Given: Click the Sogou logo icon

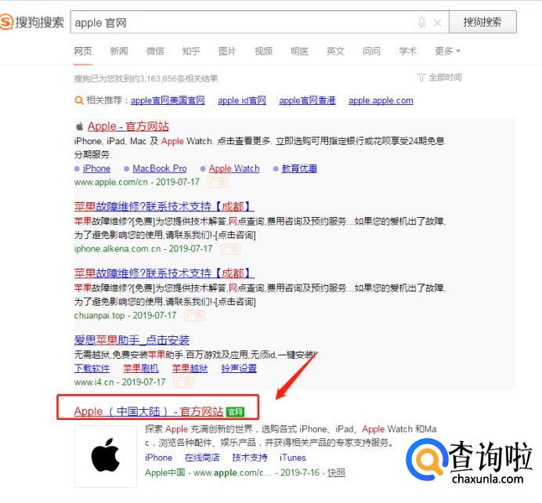Looking at the screenshot, I should coord(6,22).
